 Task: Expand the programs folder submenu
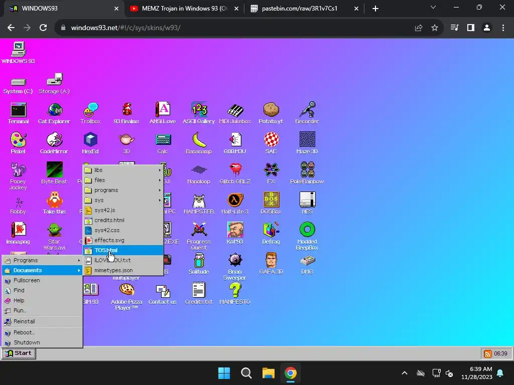click(x=123, y=190)
